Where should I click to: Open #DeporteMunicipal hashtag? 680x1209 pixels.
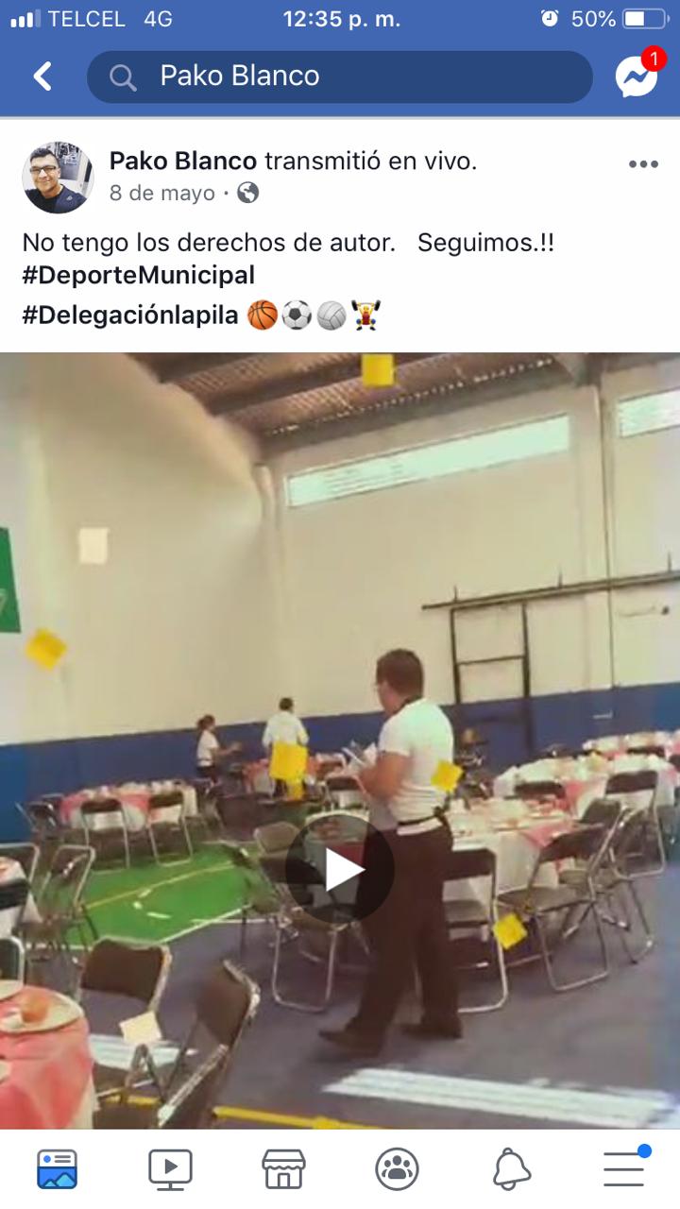(x=139, y=275)
